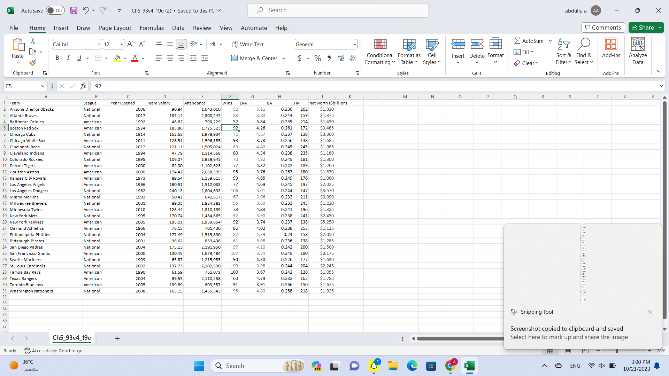Click the Orientation text angle icon
The image size is (669, 376).
pyautogui.click(x=194, y=44)
